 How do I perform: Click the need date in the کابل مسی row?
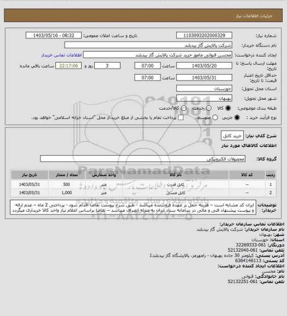tap(30, 193)
